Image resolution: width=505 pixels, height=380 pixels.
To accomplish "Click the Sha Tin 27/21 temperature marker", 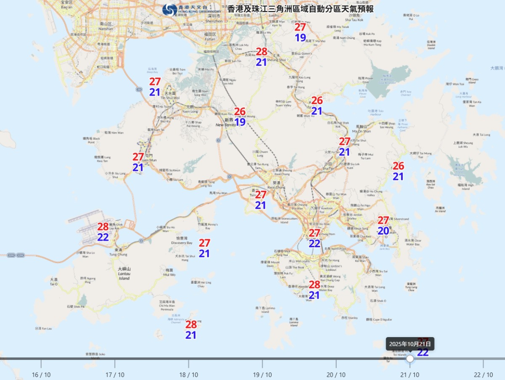I will [345, 147].
